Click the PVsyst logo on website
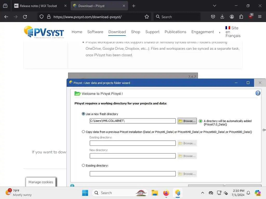 [x=44, y=32]
